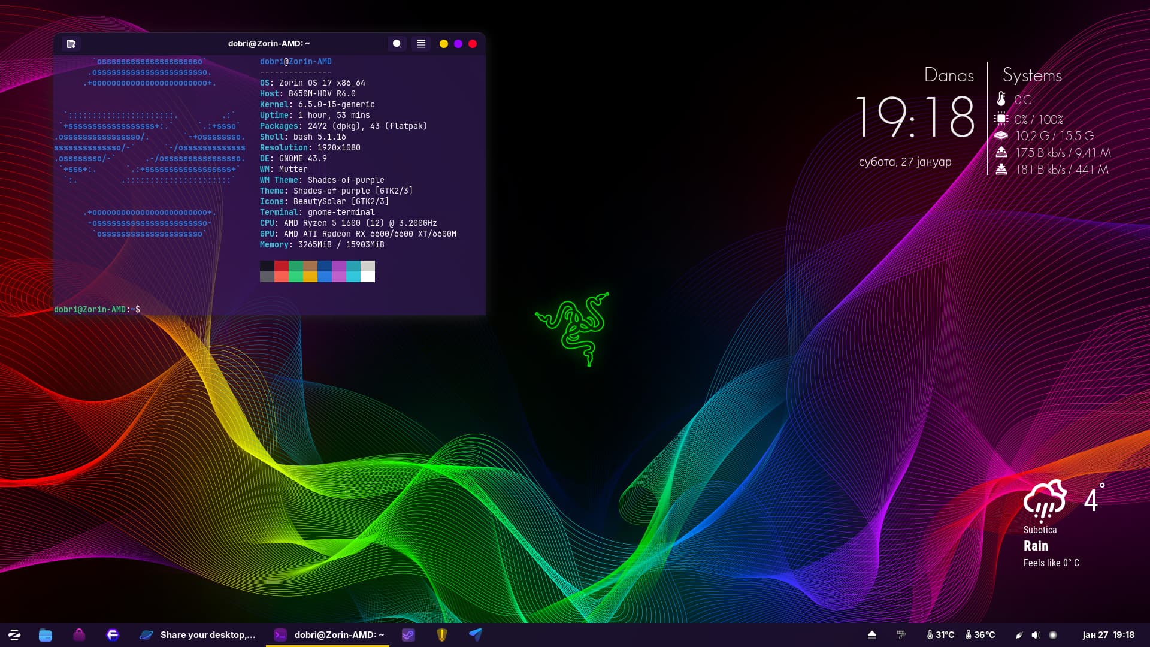Launch the Software store bag icon
The height and width of the screenshot is (647, 1150).
coord(79,635)
